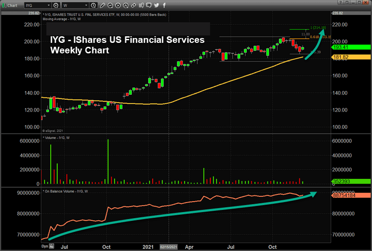Screen dimensions: 372x251
Task: Click the 02/15/2021 date cursor label
Action: [168, 247]
